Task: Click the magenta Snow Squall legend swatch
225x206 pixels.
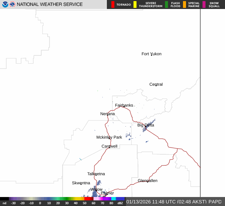Action: point(204,4)
